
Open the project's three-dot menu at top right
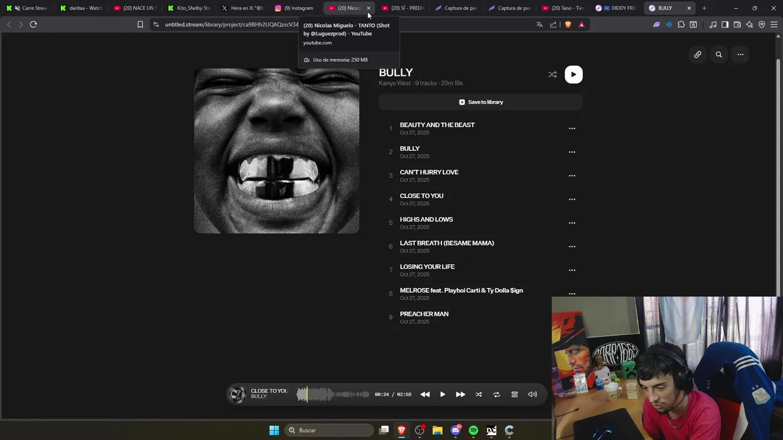click(740, 54)
